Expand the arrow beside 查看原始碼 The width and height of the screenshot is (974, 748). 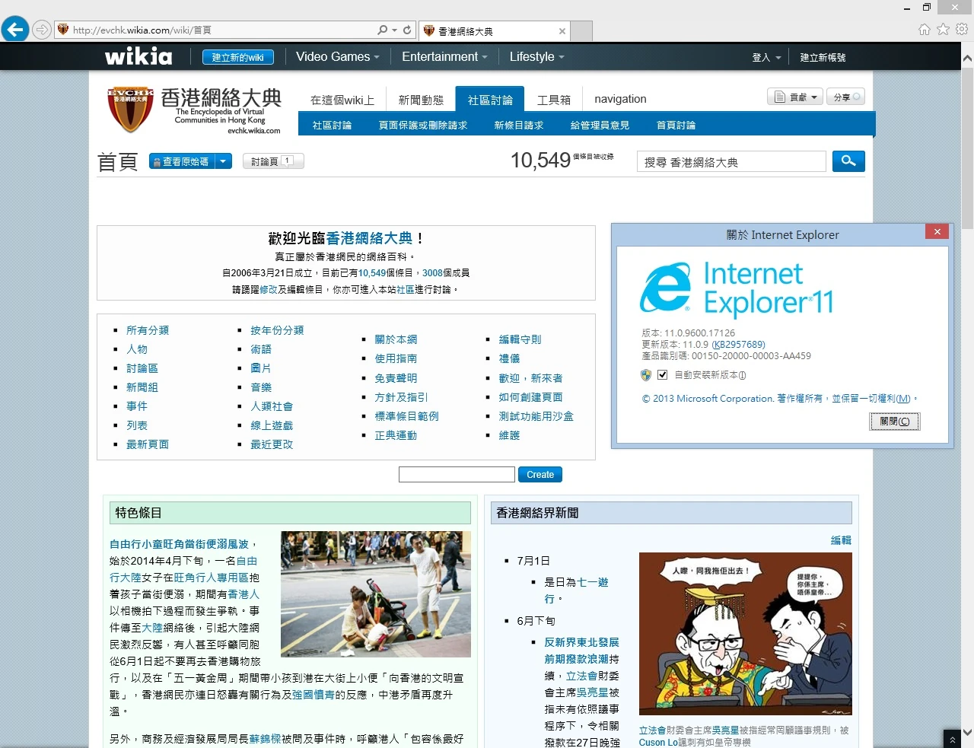223,161
